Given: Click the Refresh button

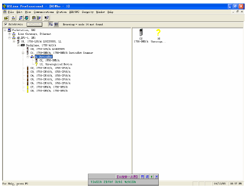Looking at the screenshot, I should [x=34, y=24].
